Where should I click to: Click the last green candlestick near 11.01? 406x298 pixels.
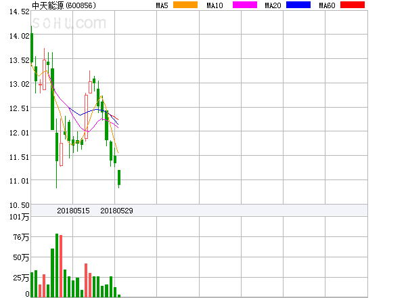[x=119, y=177]
